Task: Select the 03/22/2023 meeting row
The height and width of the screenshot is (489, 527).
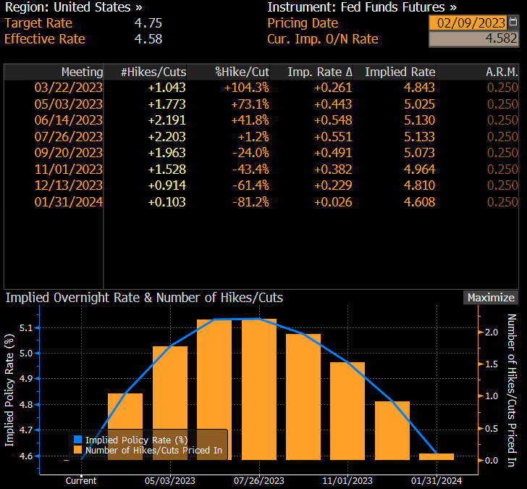Action: [69, 88]
